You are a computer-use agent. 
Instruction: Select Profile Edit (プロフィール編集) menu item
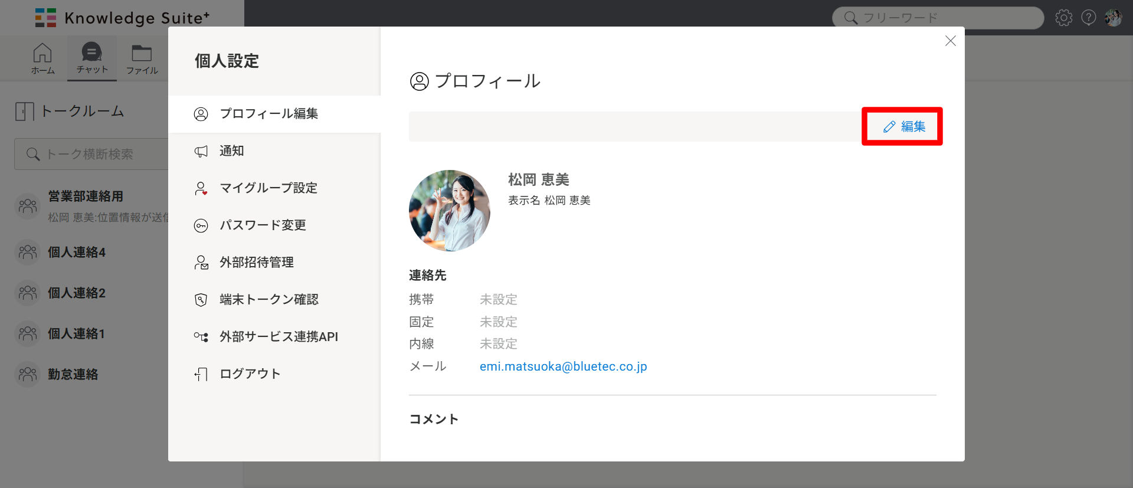(x=268, y=113)
